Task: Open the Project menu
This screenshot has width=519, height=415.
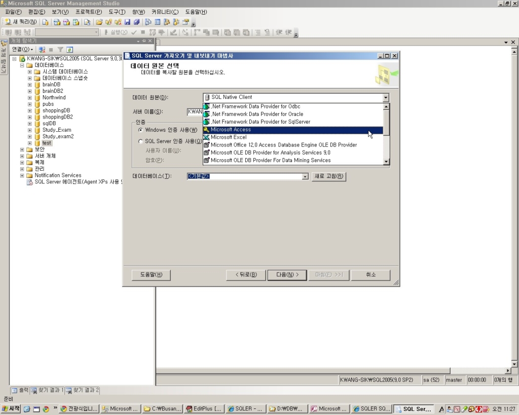Action: coord(89,12)
